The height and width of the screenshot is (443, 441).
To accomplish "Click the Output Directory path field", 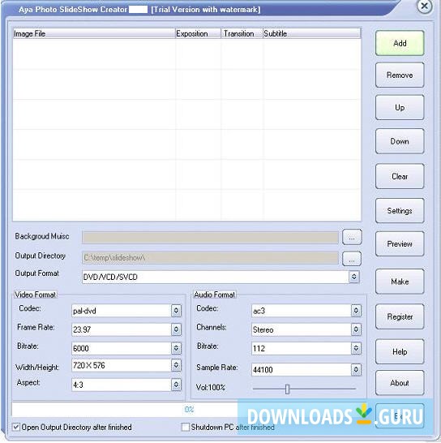I will pyautogui.click(x=210, y=258).
